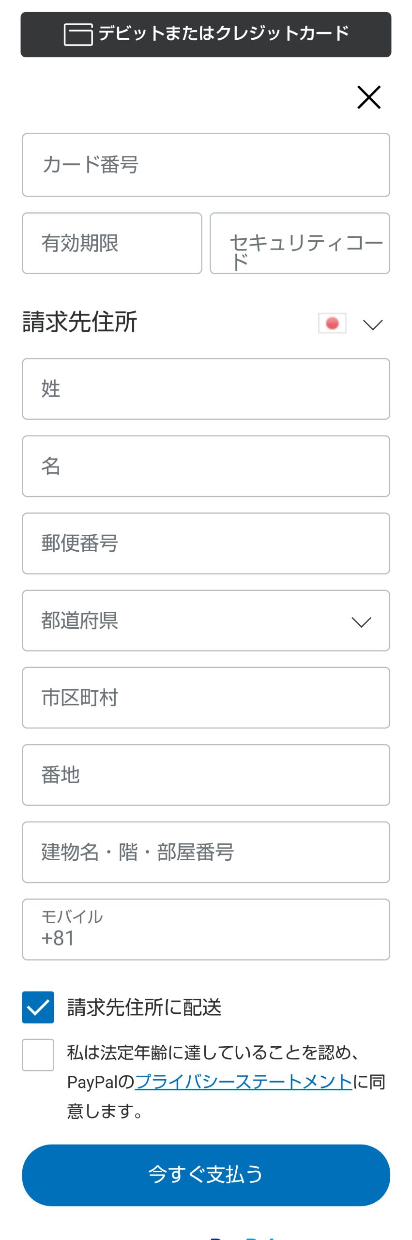The image size is (412, 1240).
Task: Select デビットまたはクレジットカード button
Action: pos(206,34)
